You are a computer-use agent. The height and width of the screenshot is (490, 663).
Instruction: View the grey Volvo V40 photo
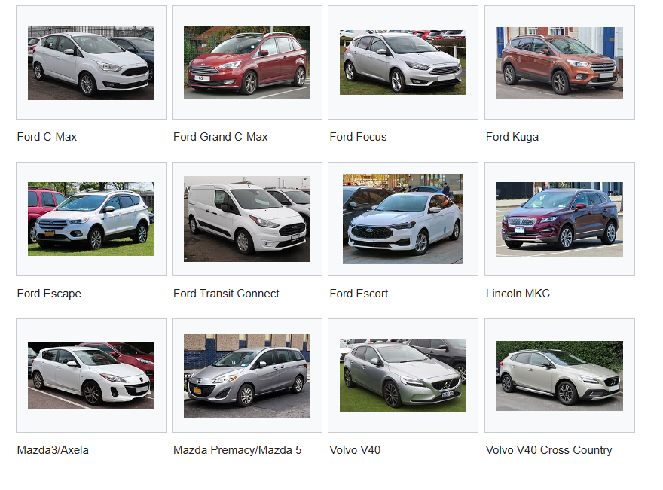tap(403, 376)
